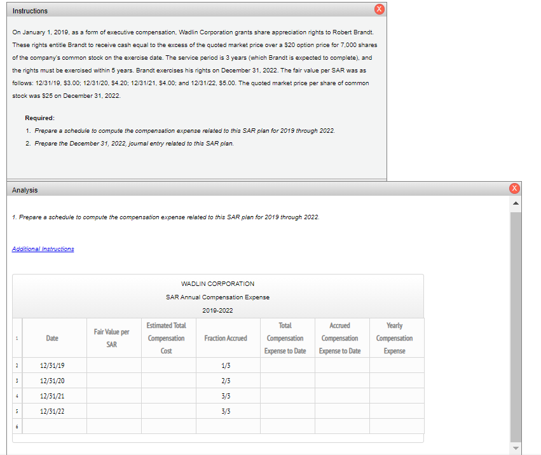Select Fair Value per SAR cell for 12/31/22

coord(114,411)
